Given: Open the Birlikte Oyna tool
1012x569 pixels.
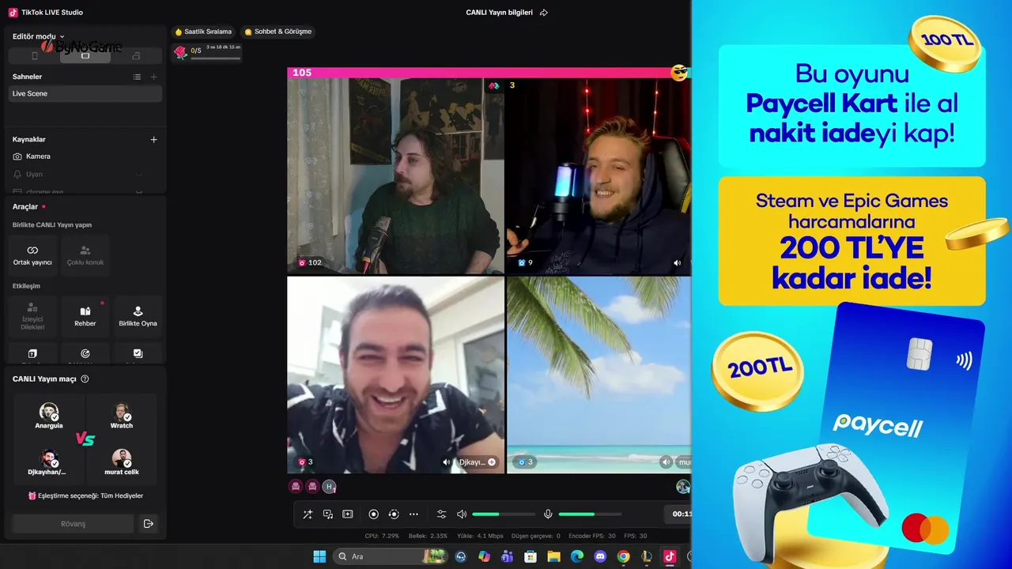Looking at the screenshot, I should [138, 316].
